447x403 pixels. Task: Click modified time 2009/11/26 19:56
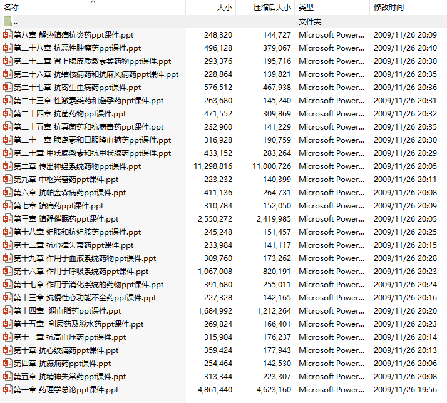pos(405,390)
